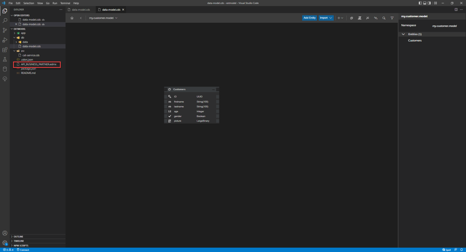Screen dimensions: 466x252
Task: Click the home icon in the modeler breadcrumb
Action: pos(72,18)
